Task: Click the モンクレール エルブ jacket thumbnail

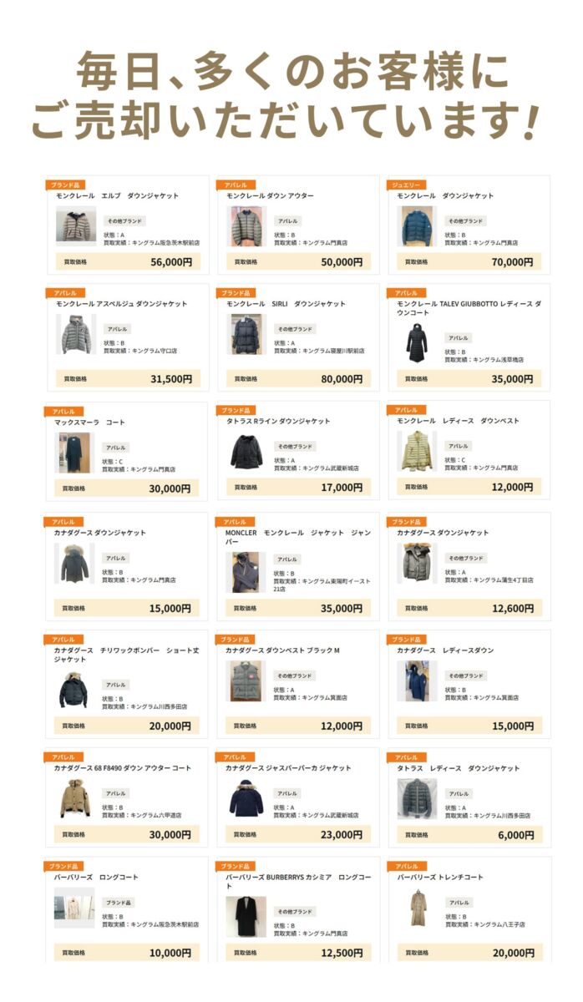Action: [76, 225]
